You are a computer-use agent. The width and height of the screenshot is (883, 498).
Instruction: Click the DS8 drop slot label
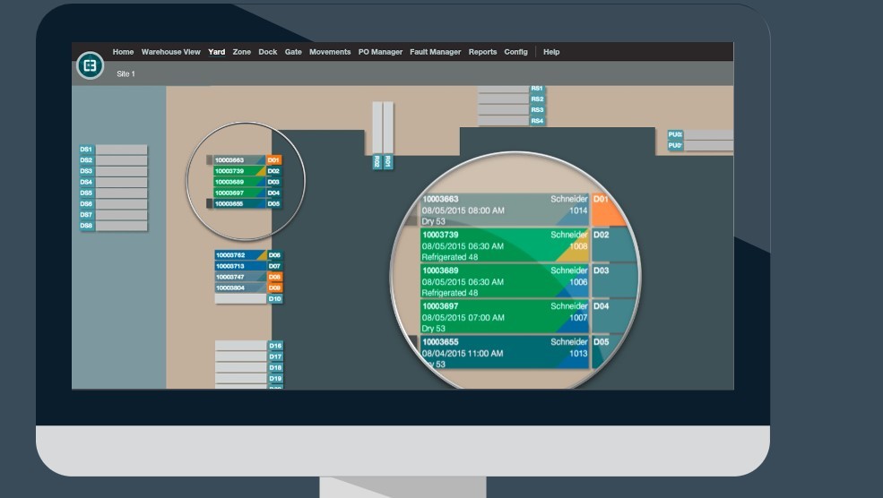click(x=86, y=226)
